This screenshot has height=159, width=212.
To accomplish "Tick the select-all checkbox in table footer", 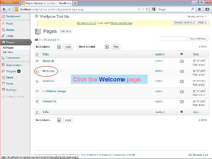I will [x=37, y=112].
